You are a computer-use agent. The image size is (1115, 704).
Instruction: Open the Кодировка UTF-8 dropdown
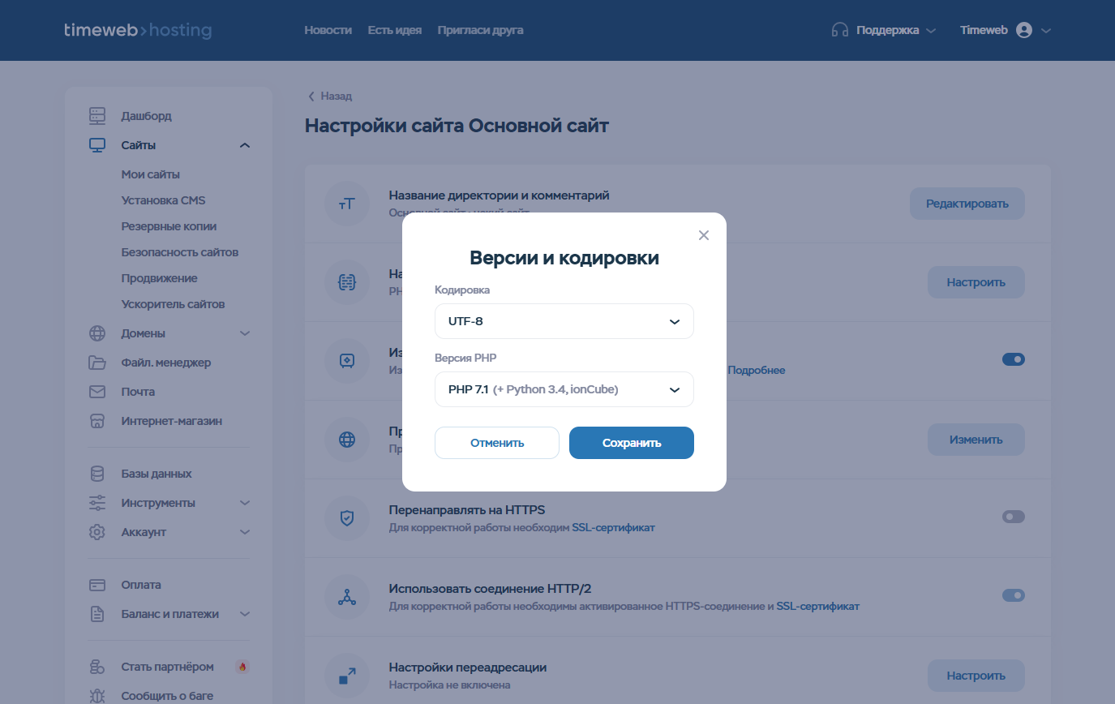[x=564, y=321]
